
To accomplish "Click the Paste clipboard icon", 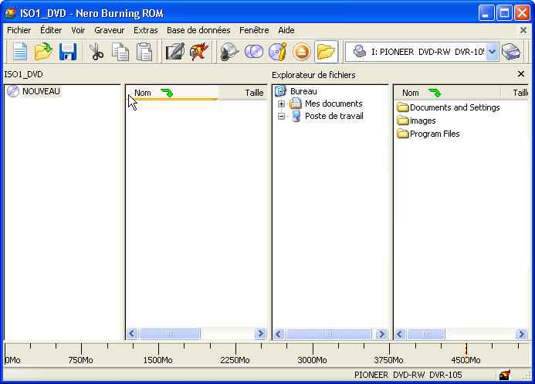I will point(144,52).
